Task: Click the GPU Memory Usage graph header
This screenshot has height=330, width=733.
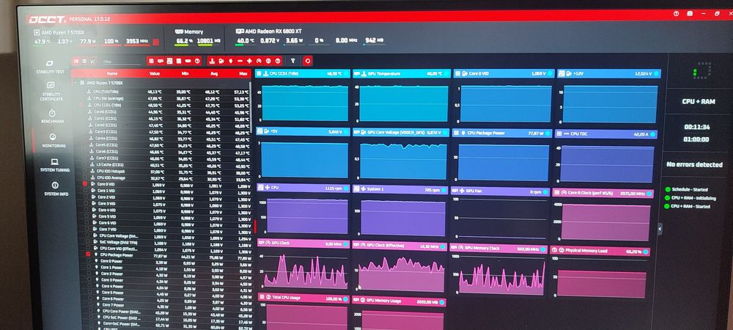Action: coord(399,301)
